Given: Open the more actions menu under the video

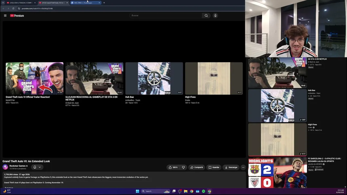Looking at the screenshot, I should (243, 167).
